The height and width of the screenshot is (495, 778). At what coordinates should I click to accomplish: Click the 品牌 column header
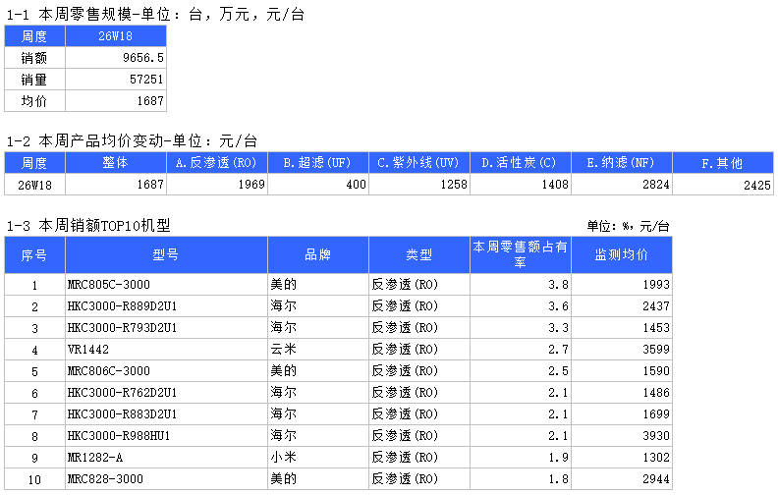tap(317, 255)
